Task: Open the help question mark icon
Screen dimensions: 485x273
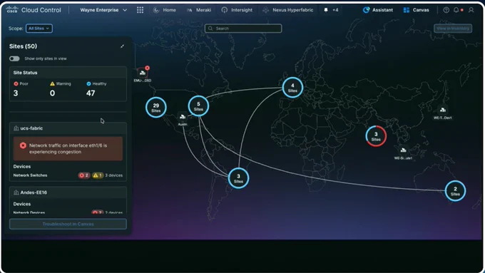Action: click(446, 10)
